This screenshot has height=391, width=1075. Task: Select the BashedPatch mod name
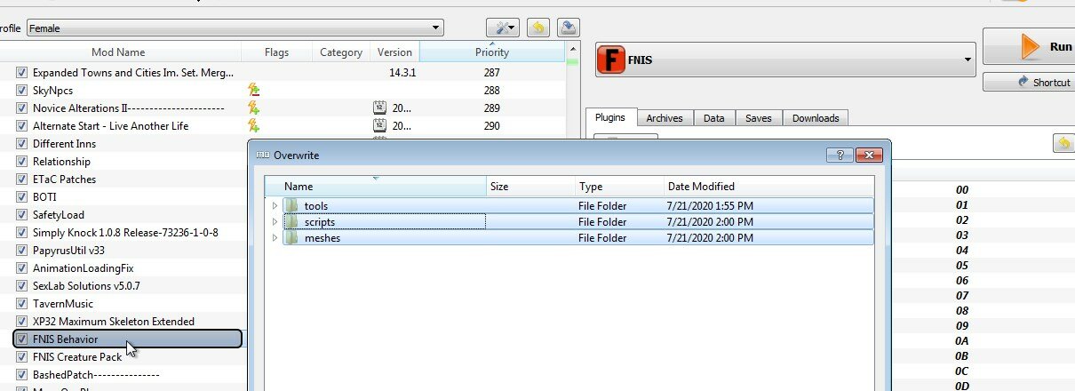pos(96,374)
